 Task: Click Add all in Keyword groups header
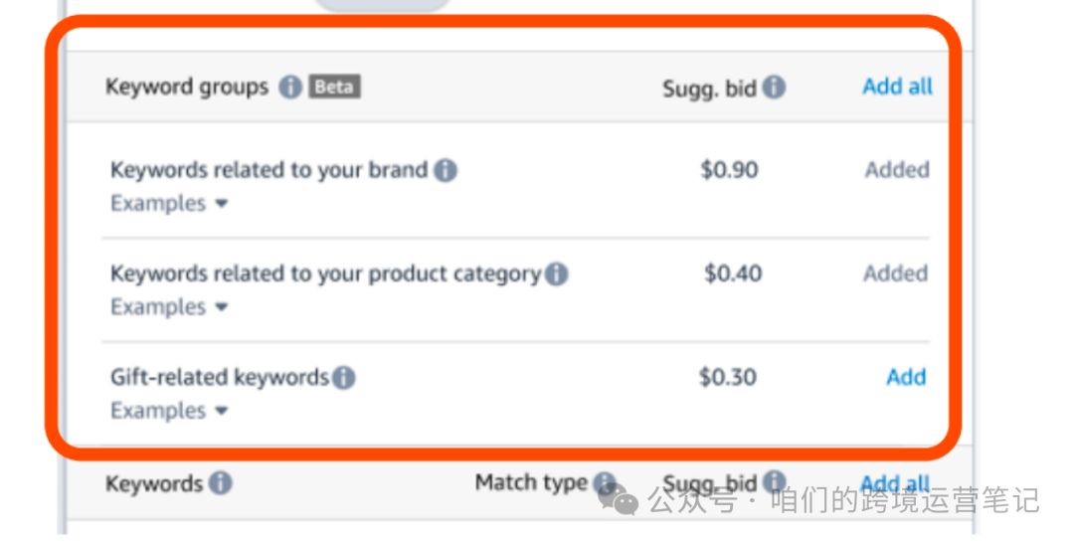click(897, 87)
